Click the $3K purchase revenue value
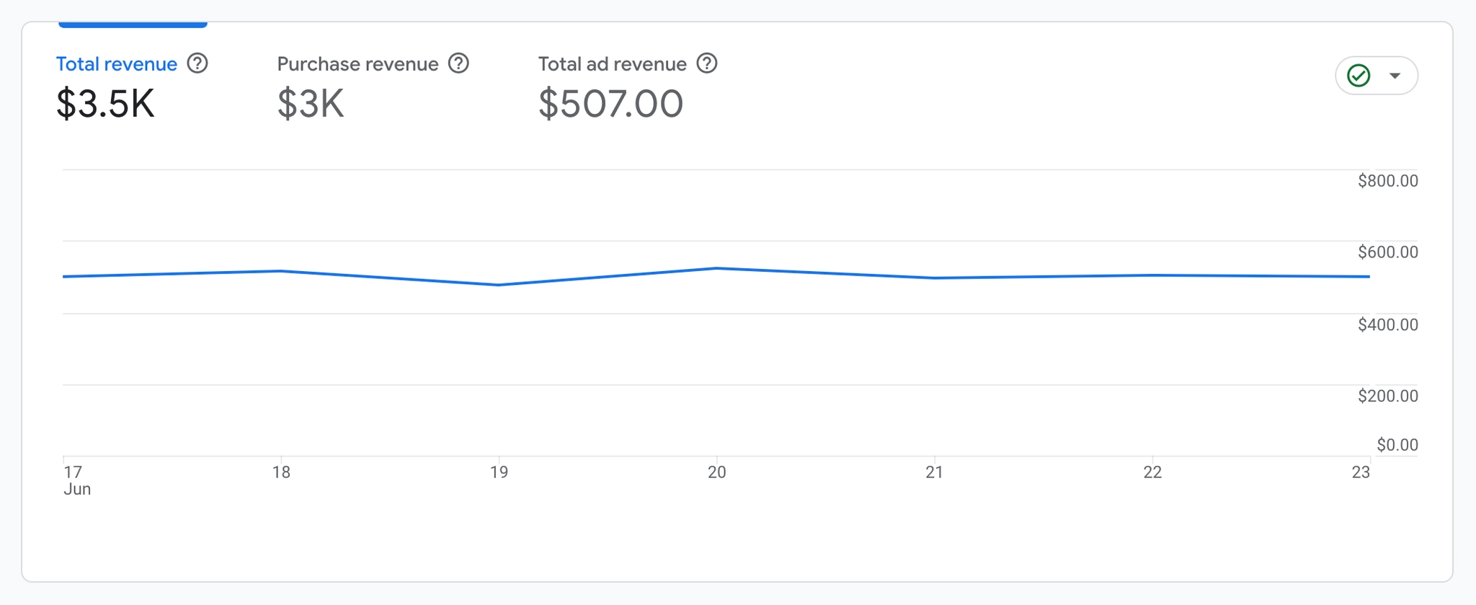 coord(311,104)
